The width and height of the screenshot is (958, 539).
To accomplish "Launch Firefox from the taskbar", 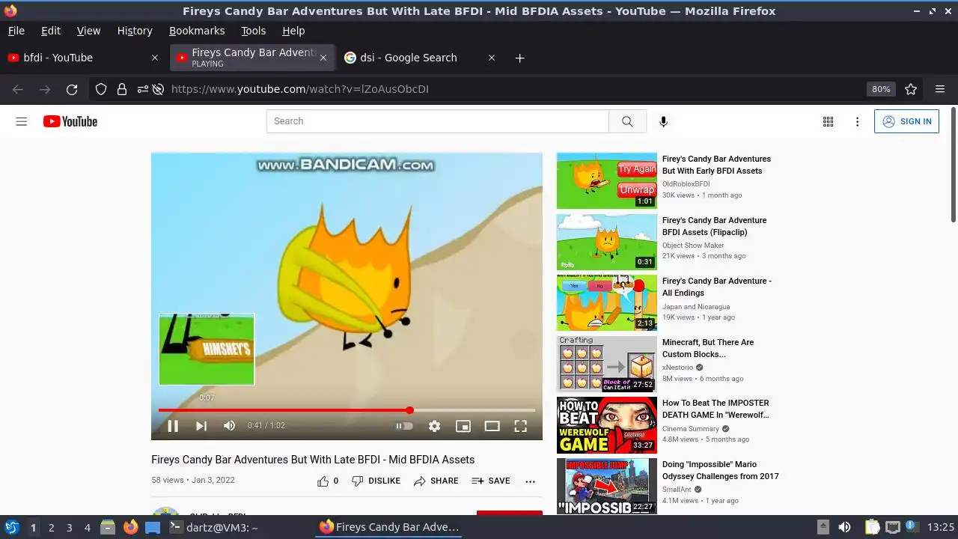I will click(131, 528).
